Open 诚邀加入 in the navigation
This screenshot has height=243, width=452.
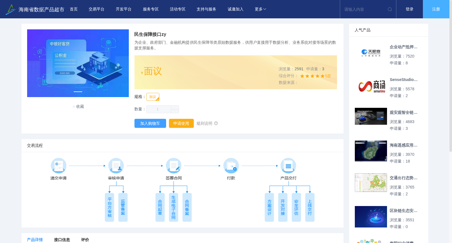tap(236, 9)
